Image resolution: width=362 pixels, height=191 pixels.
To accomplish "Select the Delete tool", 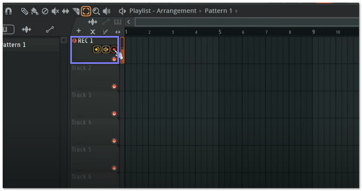I will pyautogui.click(x=45, y=11).
